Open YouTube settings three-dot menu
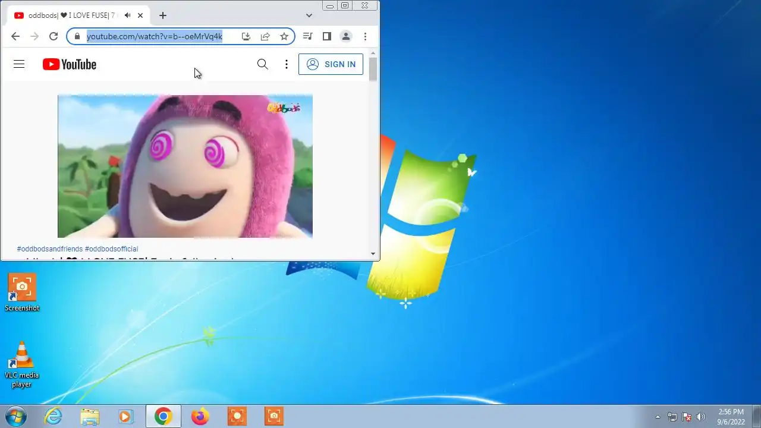This screenshot has width=761, height=428. pyautogui.click(x=287, y=64)
